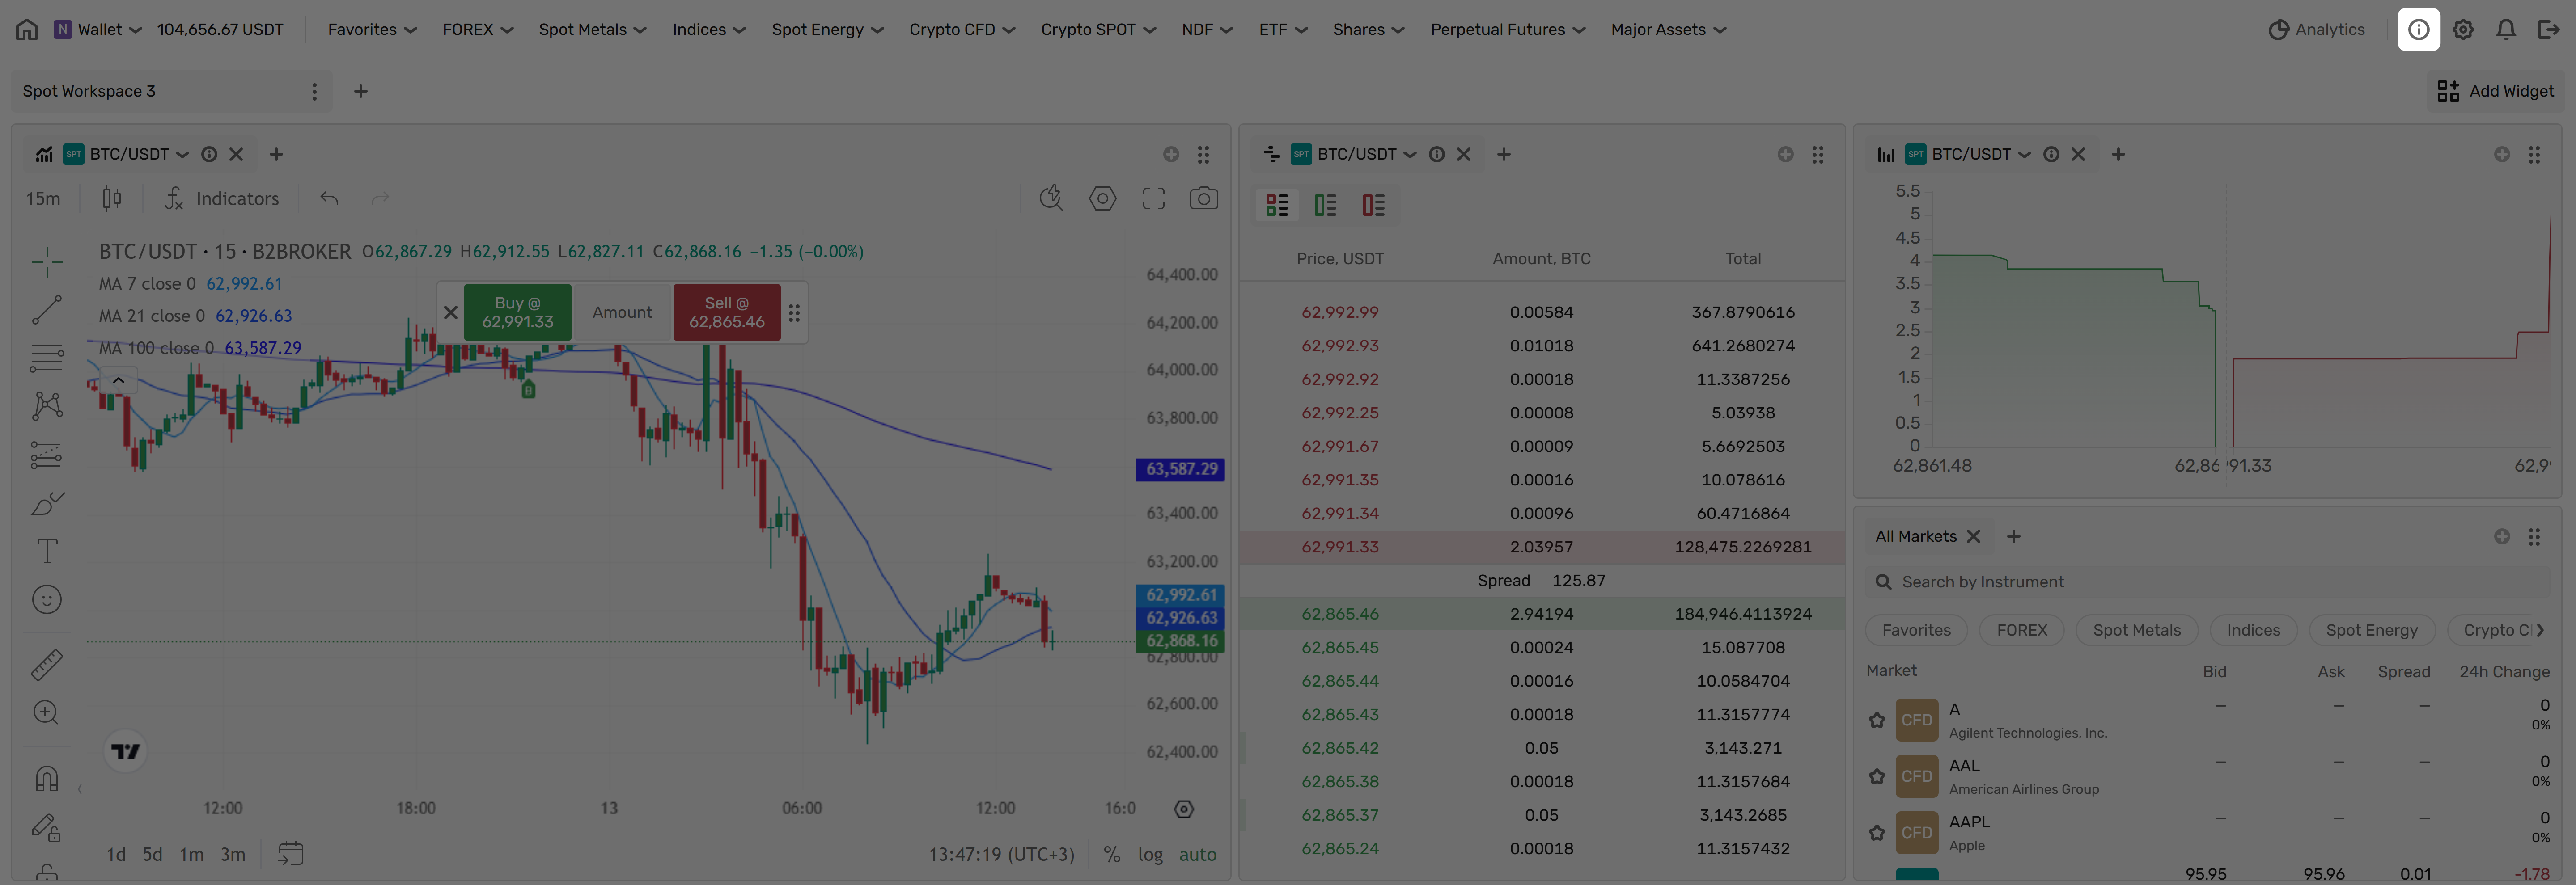Toggle percent scale
The height and width of the screenshot is (885, 2576).
1111,854
